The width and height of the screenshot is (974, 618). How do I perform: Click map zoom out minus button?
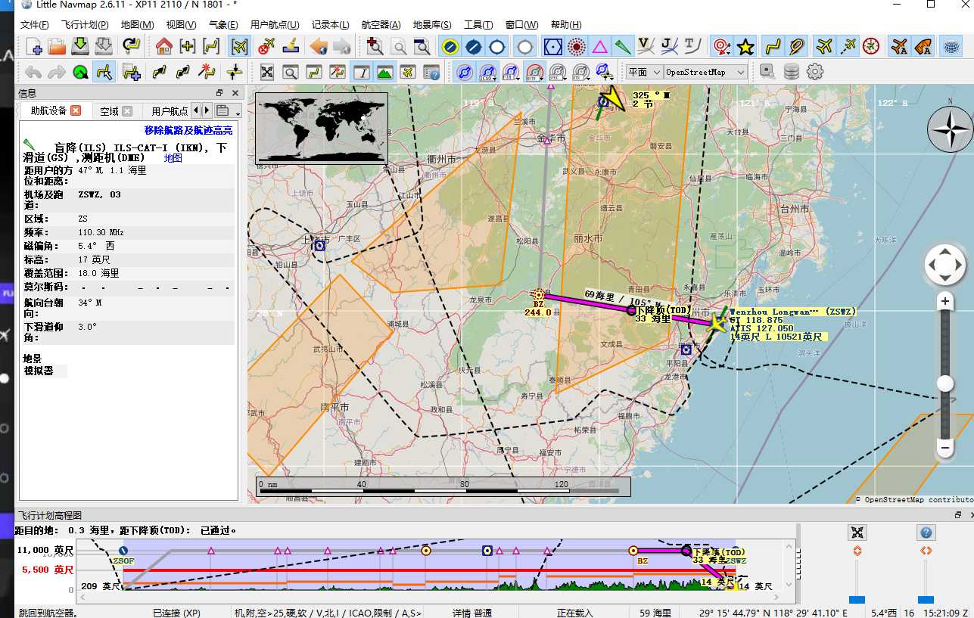point(944,448)
